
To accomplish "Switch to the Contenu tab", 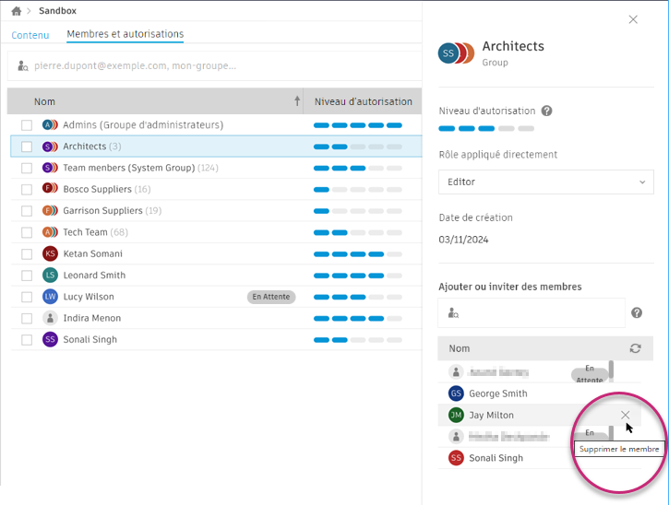I will 30,35.
